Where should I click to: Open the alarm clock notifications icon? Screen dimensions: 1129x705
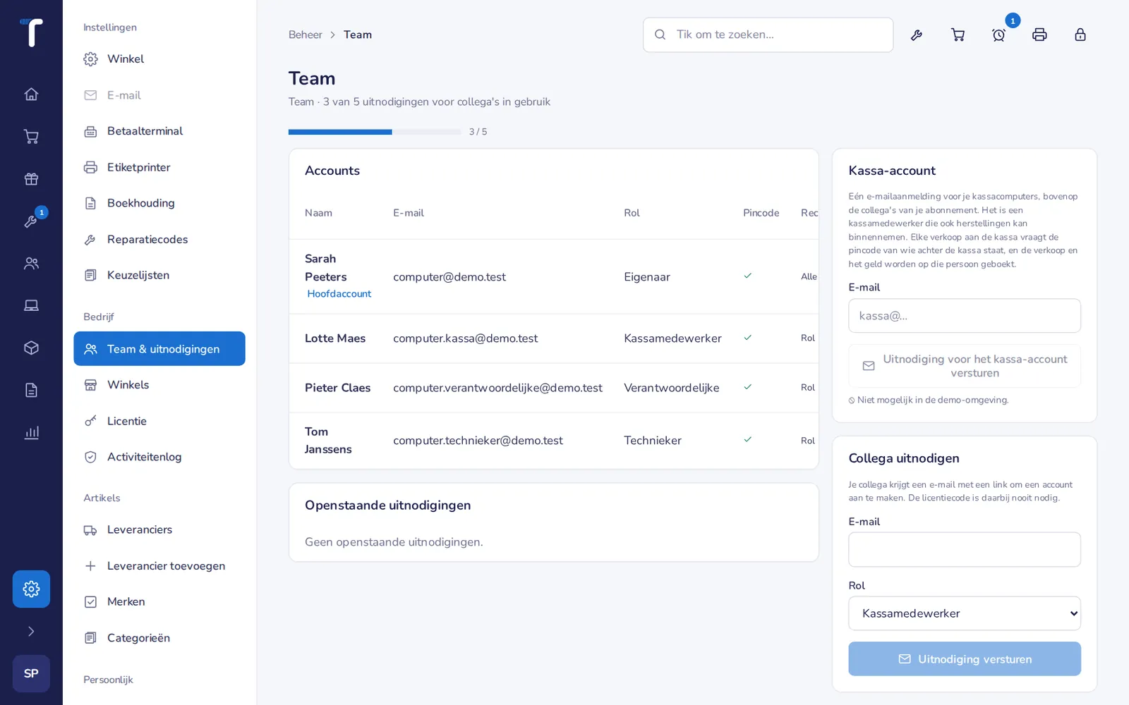[x=998, y=35]
